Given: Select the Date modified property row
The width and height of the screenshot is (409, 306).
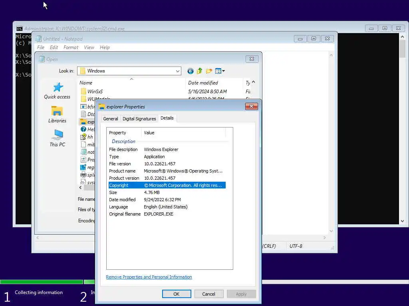Looking at the screenshot, I should [x=167, y=200].
